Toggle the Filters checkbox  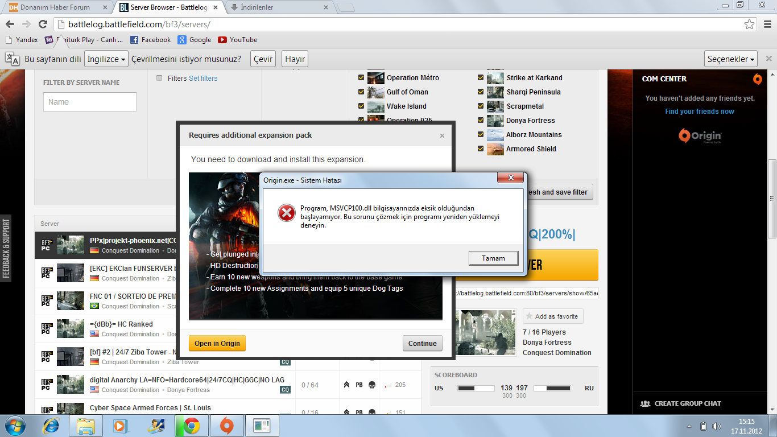click(159, 78)
